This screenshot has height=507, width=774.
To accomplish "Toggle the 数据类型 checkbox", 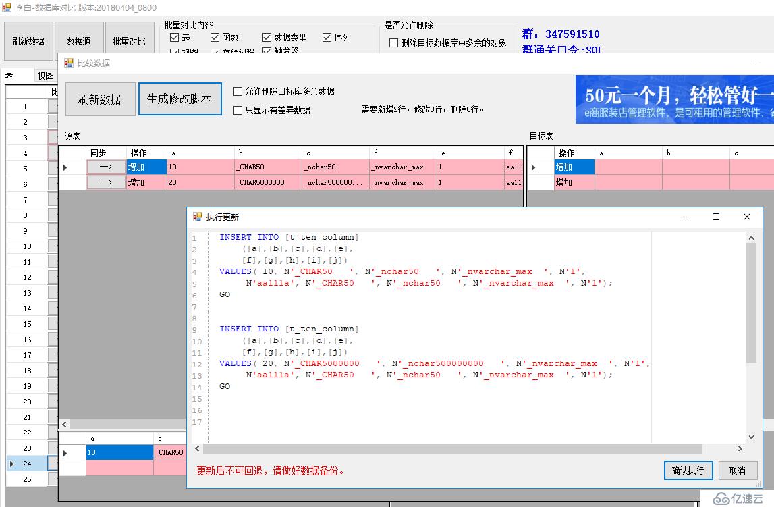I will point(267,38).
